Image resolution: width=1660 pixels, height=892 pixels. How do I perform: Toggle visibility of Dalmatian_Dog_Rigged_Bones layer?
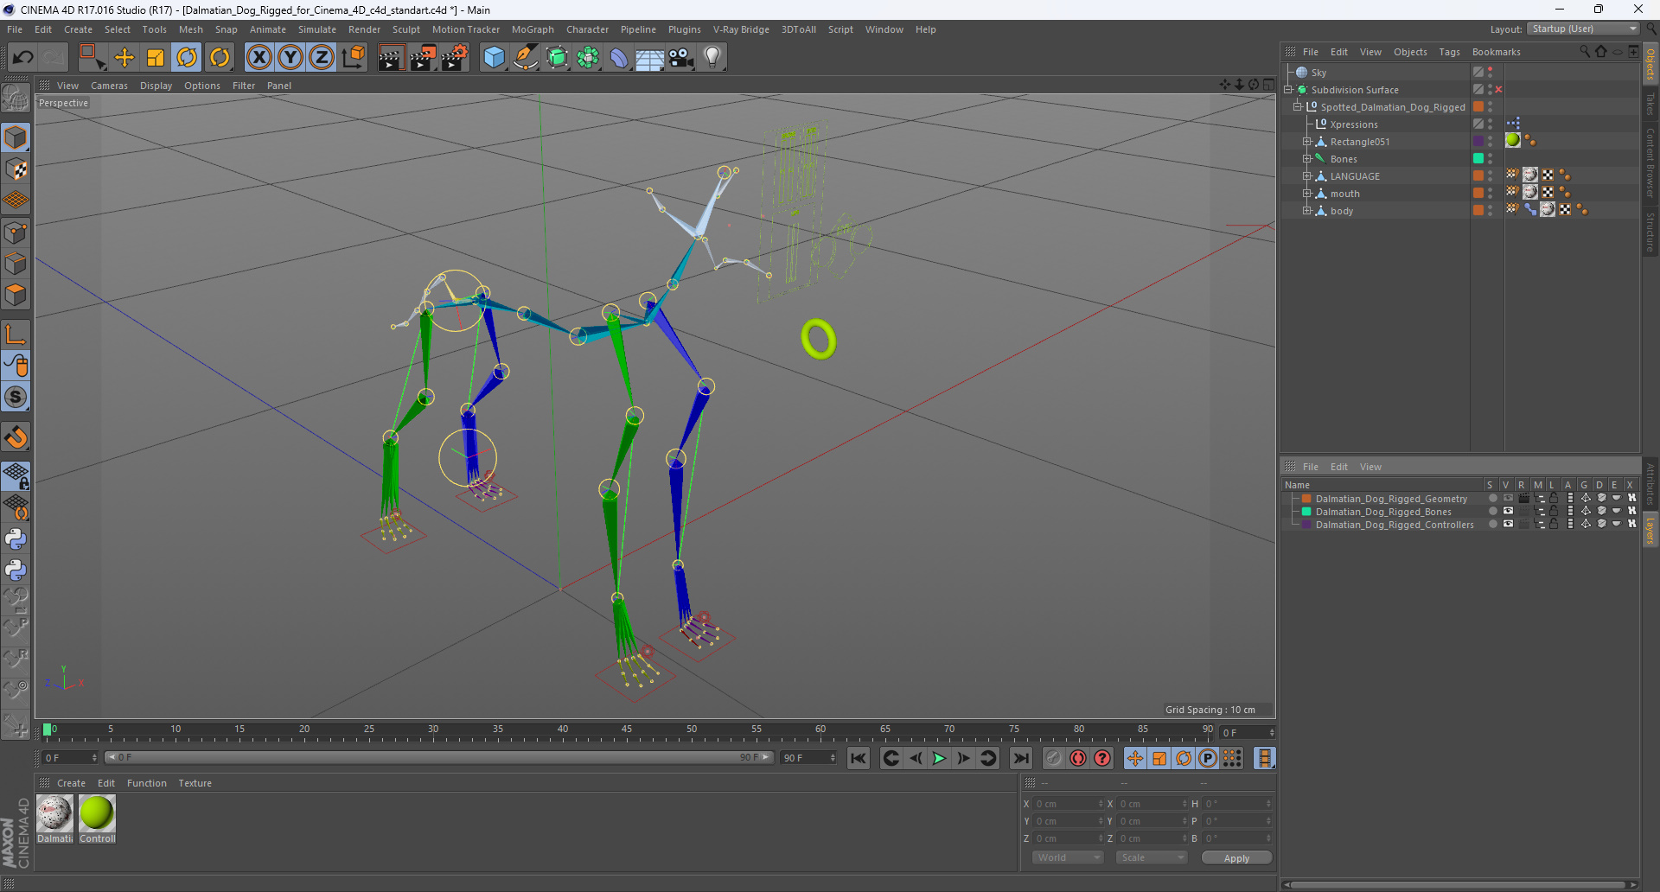(x=1508, y=512)
